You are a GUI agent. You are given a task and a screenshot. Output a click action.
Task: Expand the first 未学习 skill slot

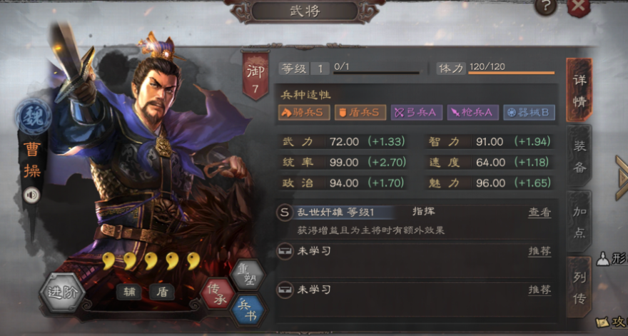pyautogui.click(x=417, y=260)
